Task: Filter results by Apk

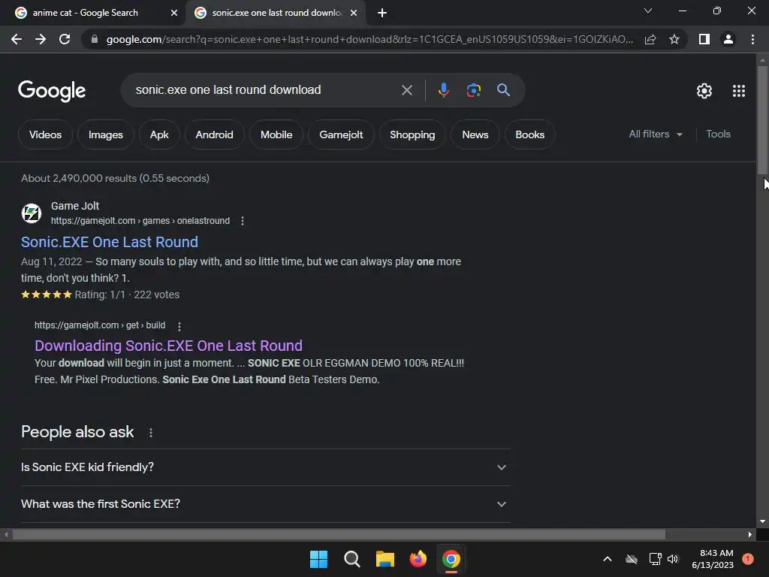Action: click(159, 134)
